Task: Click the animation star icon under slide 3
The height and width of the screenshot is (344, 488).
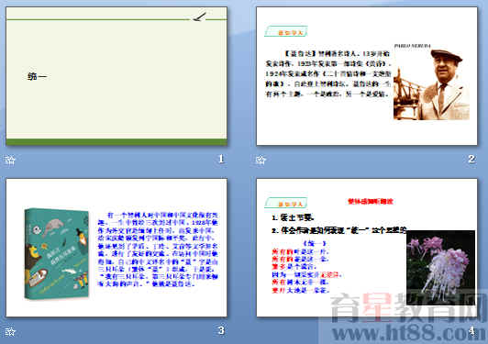Action: click(x=10, y=331)
